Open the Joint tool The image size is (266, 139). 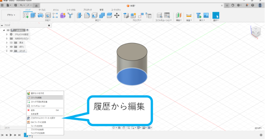[141, 16]
